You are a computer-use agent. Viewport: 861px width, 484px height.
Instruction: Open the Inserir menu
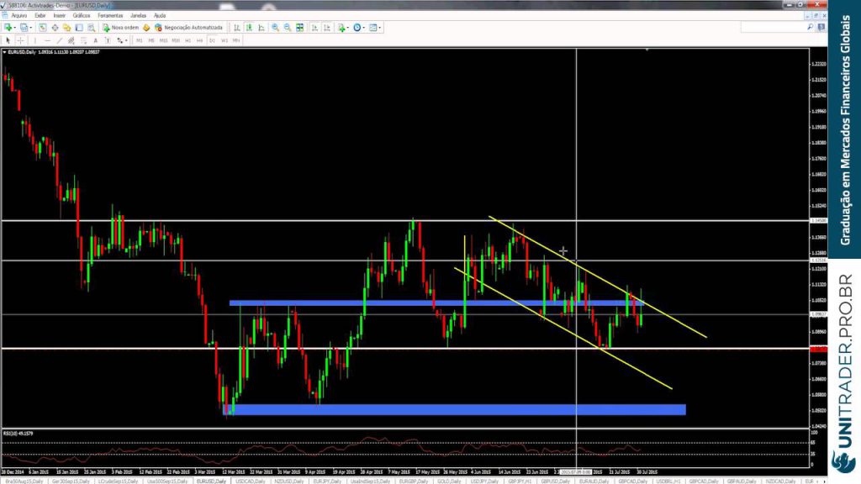point(60,15)
